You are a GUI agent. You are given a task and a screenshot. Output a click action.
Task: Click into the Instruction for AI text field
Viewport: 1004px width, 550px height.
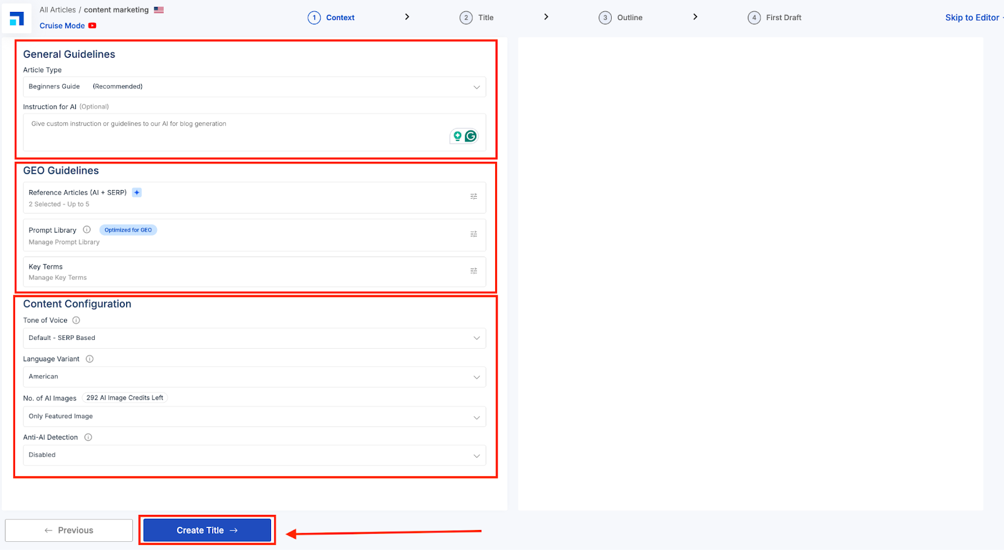coord(255,132)
